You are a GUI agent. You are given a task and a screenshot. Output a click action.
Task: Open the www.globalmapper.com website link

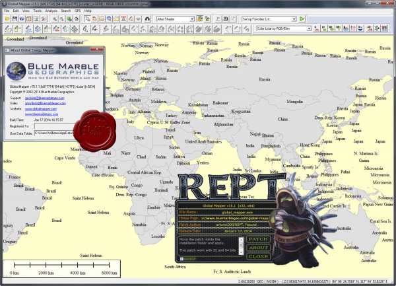(41, 109)
